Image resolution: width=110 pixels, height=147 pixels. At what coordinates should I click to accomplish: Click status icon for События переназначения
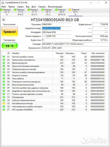coord(4,100)
